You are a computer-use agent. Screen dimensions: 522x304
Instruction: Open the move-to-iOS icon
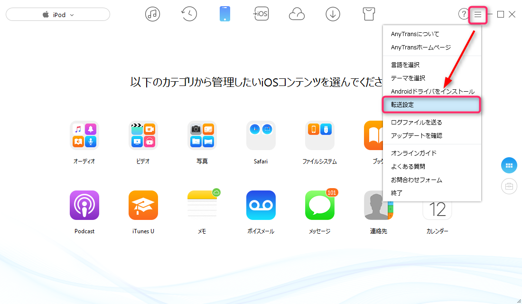click(x=261, y=14)
